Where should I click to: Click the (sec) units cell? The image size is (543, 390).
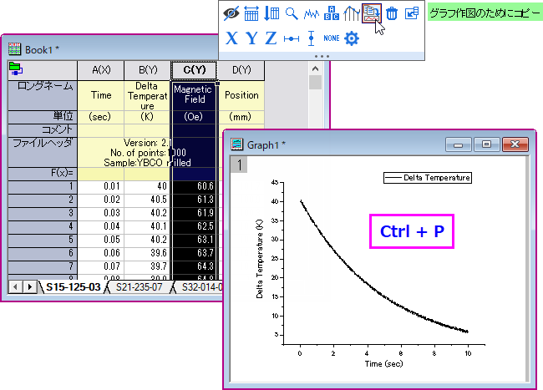pos(101,117)
